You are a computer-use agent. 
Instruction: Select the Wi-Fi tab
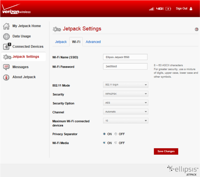coord(76,42)
